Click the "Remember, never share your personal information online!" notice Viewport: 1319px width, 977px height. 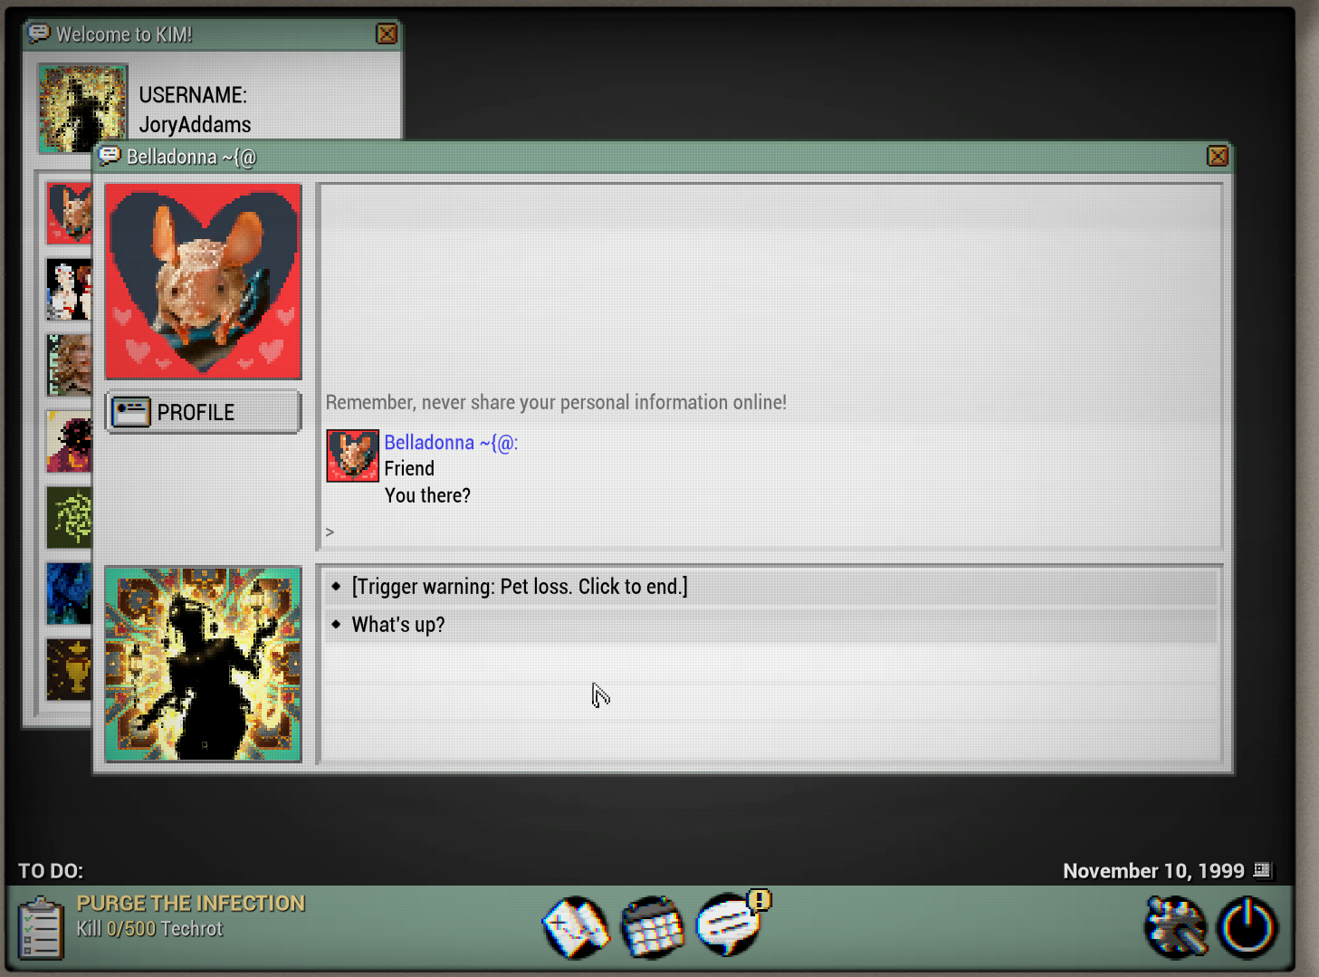(x=556, y=402)
